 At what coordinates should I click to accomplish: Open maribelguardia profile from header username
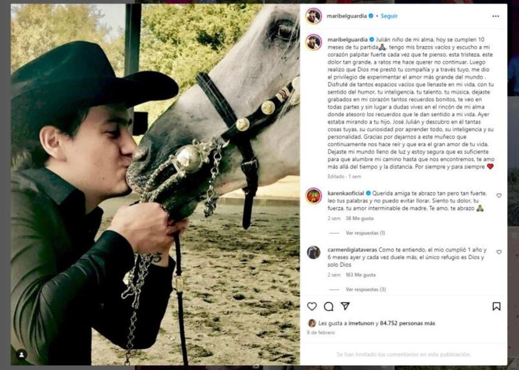pos(345,16)
